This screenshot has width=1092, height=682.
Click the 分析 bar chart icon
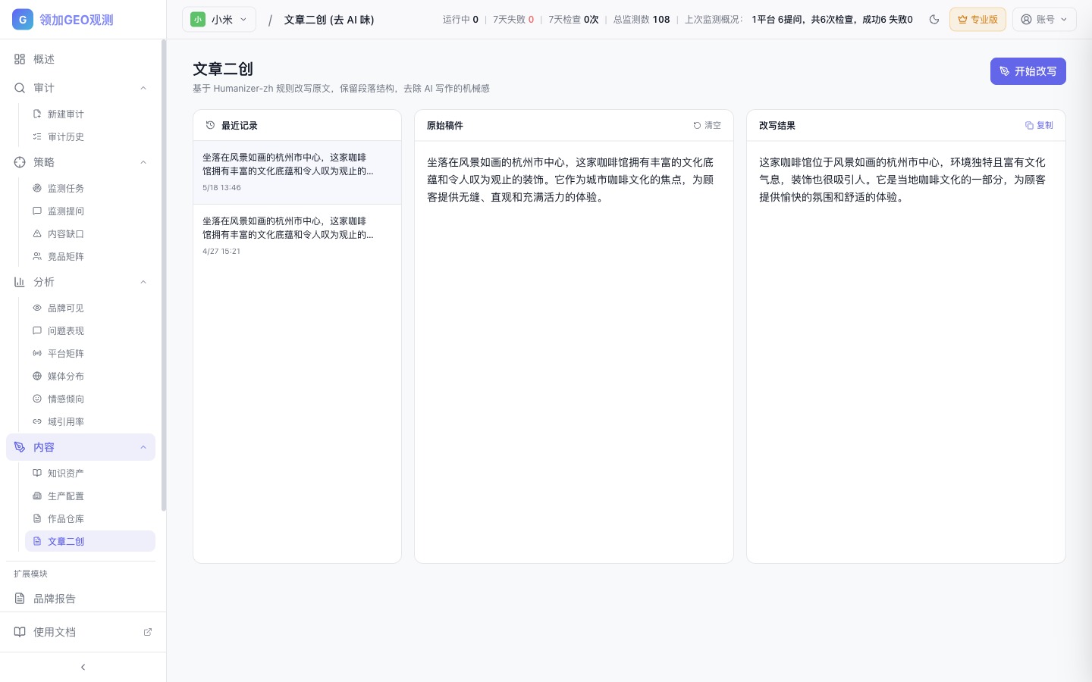[20, 282]
